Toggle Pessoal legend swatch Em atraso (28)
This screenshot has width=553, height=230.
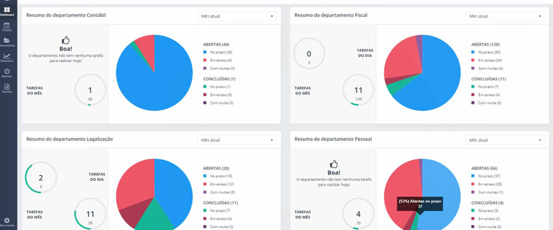(x=473, y=184)
